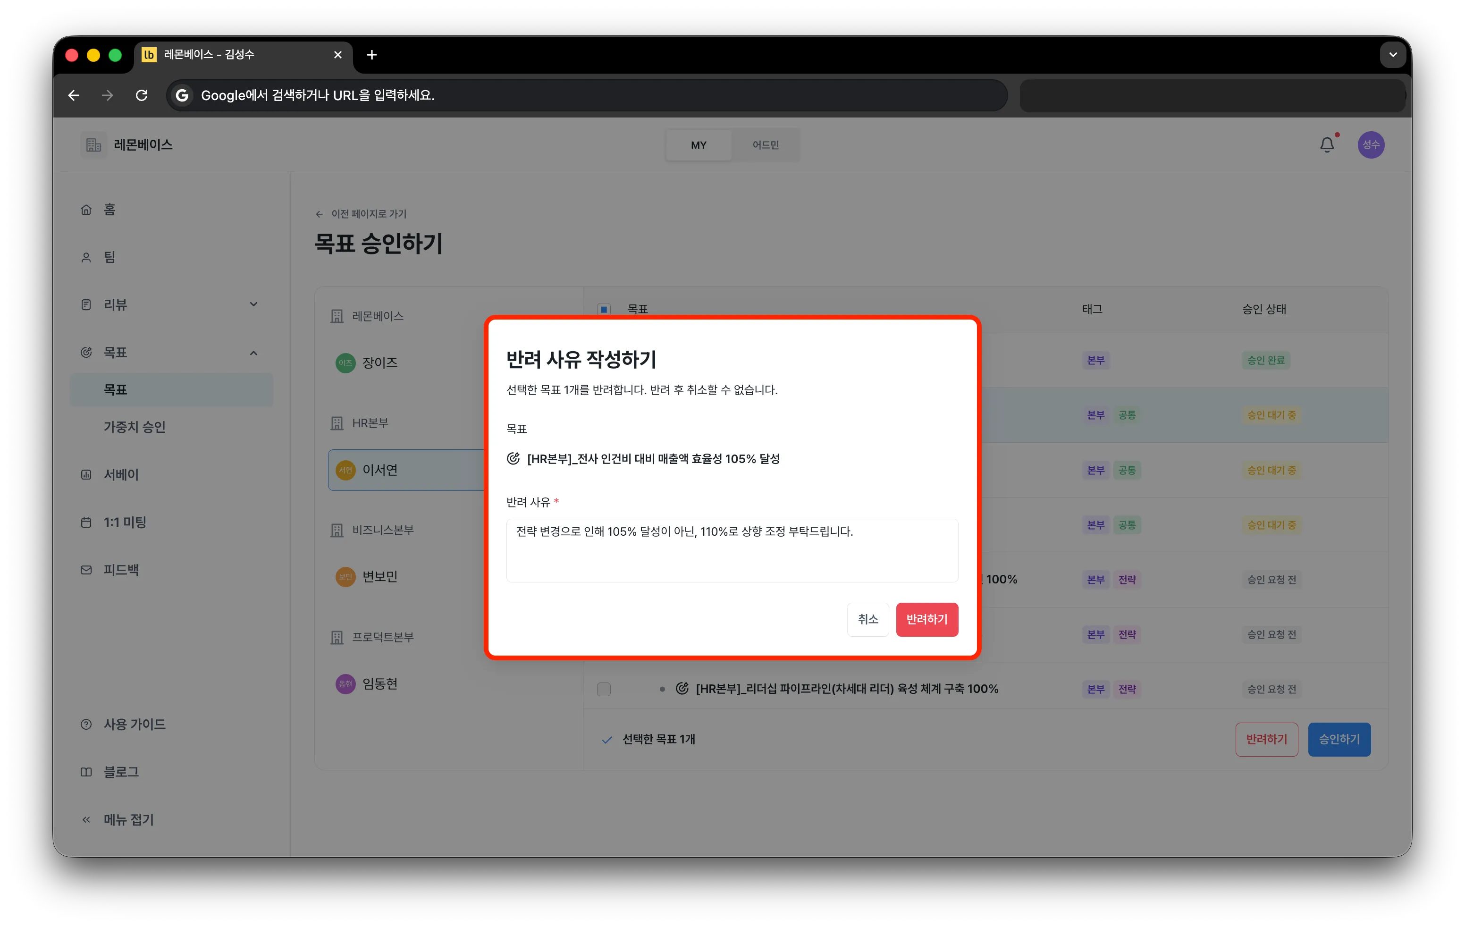Collapse the 목표 sidebar section
The height and width of the screenshot is (927, 1465).
(x=254, y=353)
